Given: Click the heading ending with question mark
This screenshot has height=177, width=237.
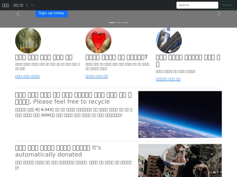Looking at the screenshot, I should point(116,57).
